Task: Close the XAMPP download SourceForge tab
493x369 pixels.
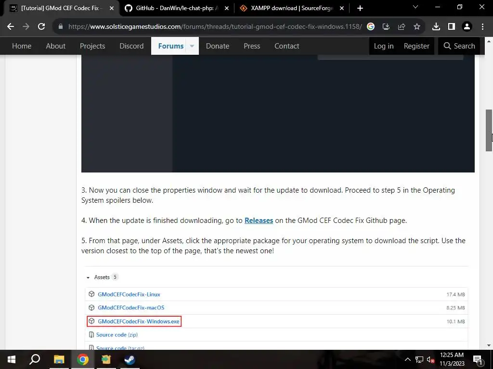Action: (342, 8)
